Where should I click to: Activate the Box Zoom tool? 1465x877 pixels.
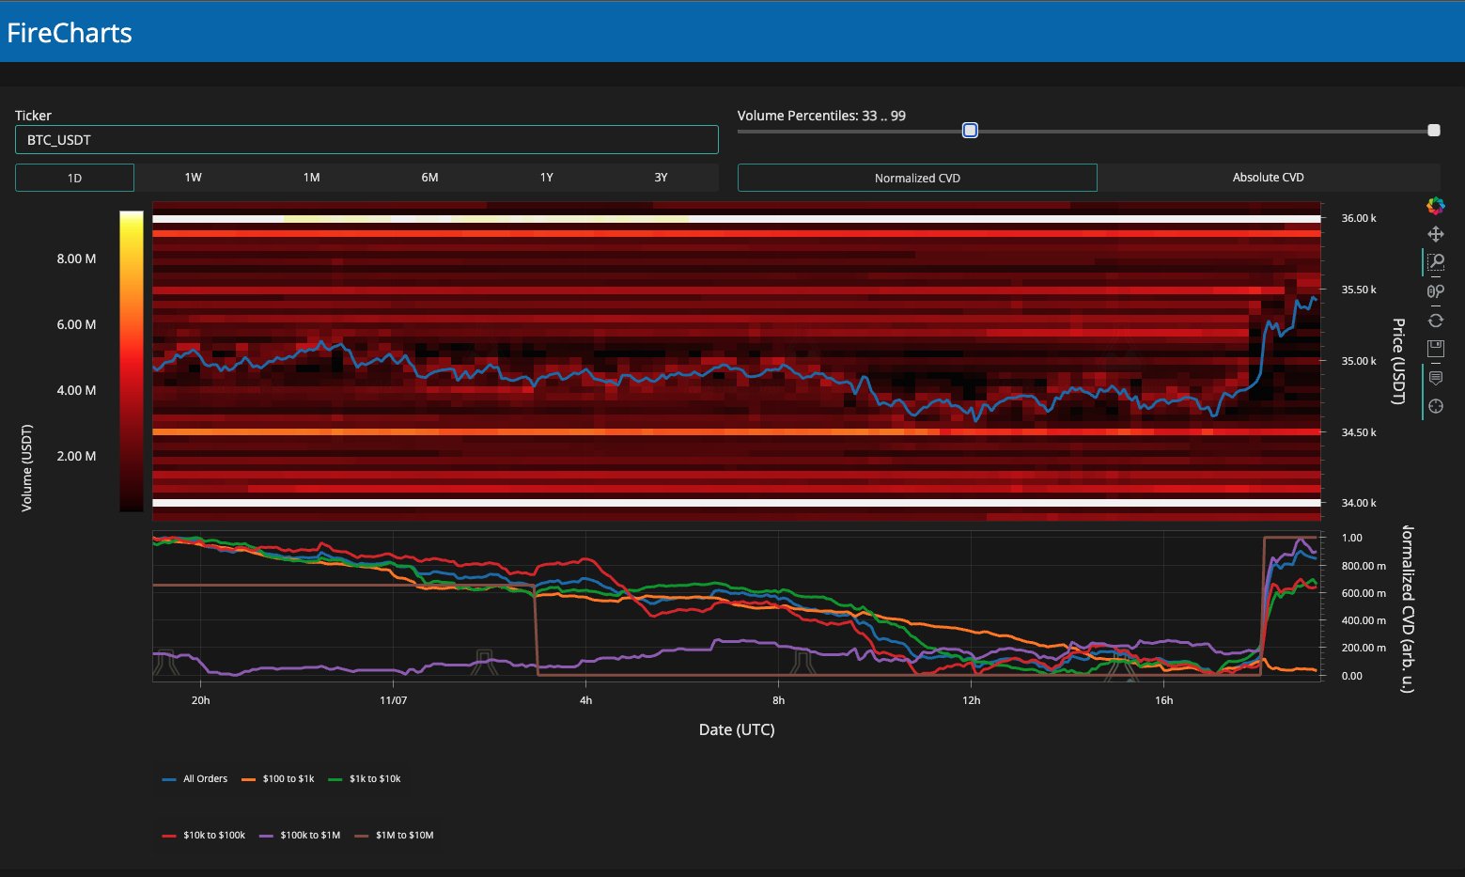pos(1435,262)
